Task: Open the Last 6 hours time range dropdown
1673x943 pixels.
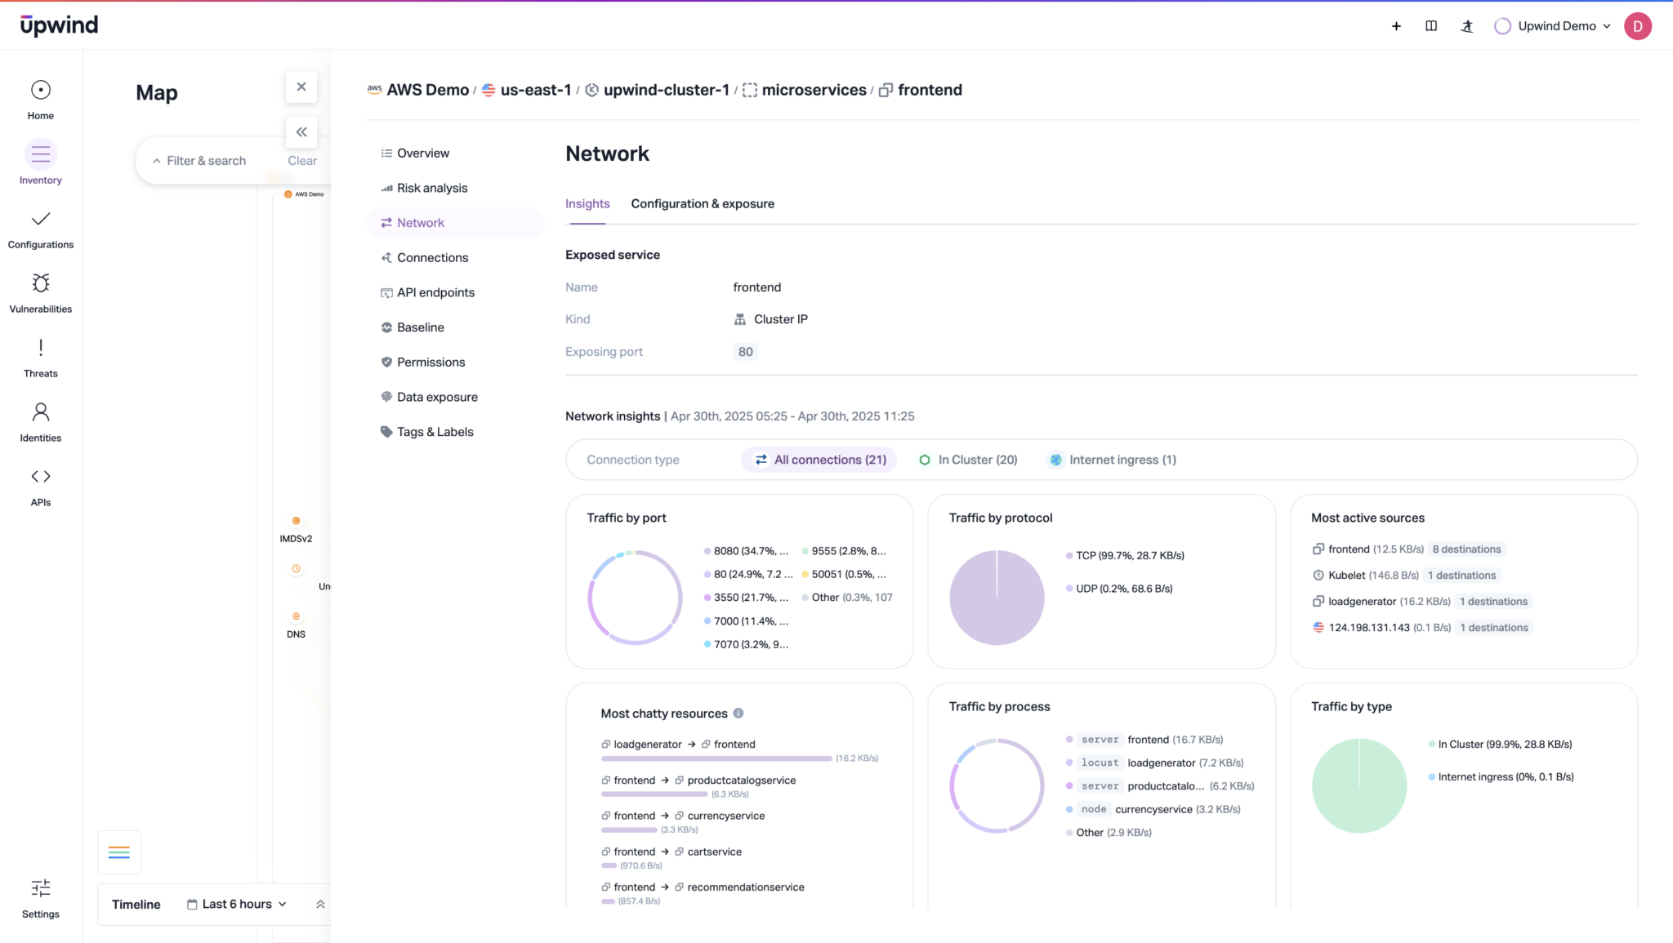Action: tap(236, 904)
